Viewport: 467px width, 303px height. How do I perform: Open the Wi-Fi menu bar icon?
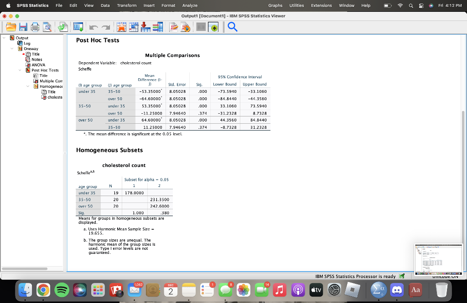coord(400,5)
